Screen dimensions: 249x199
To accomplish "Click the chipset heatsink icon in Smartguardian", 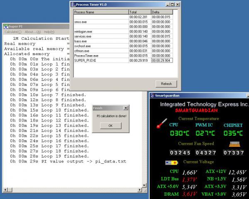I will [x=234, y=144].
